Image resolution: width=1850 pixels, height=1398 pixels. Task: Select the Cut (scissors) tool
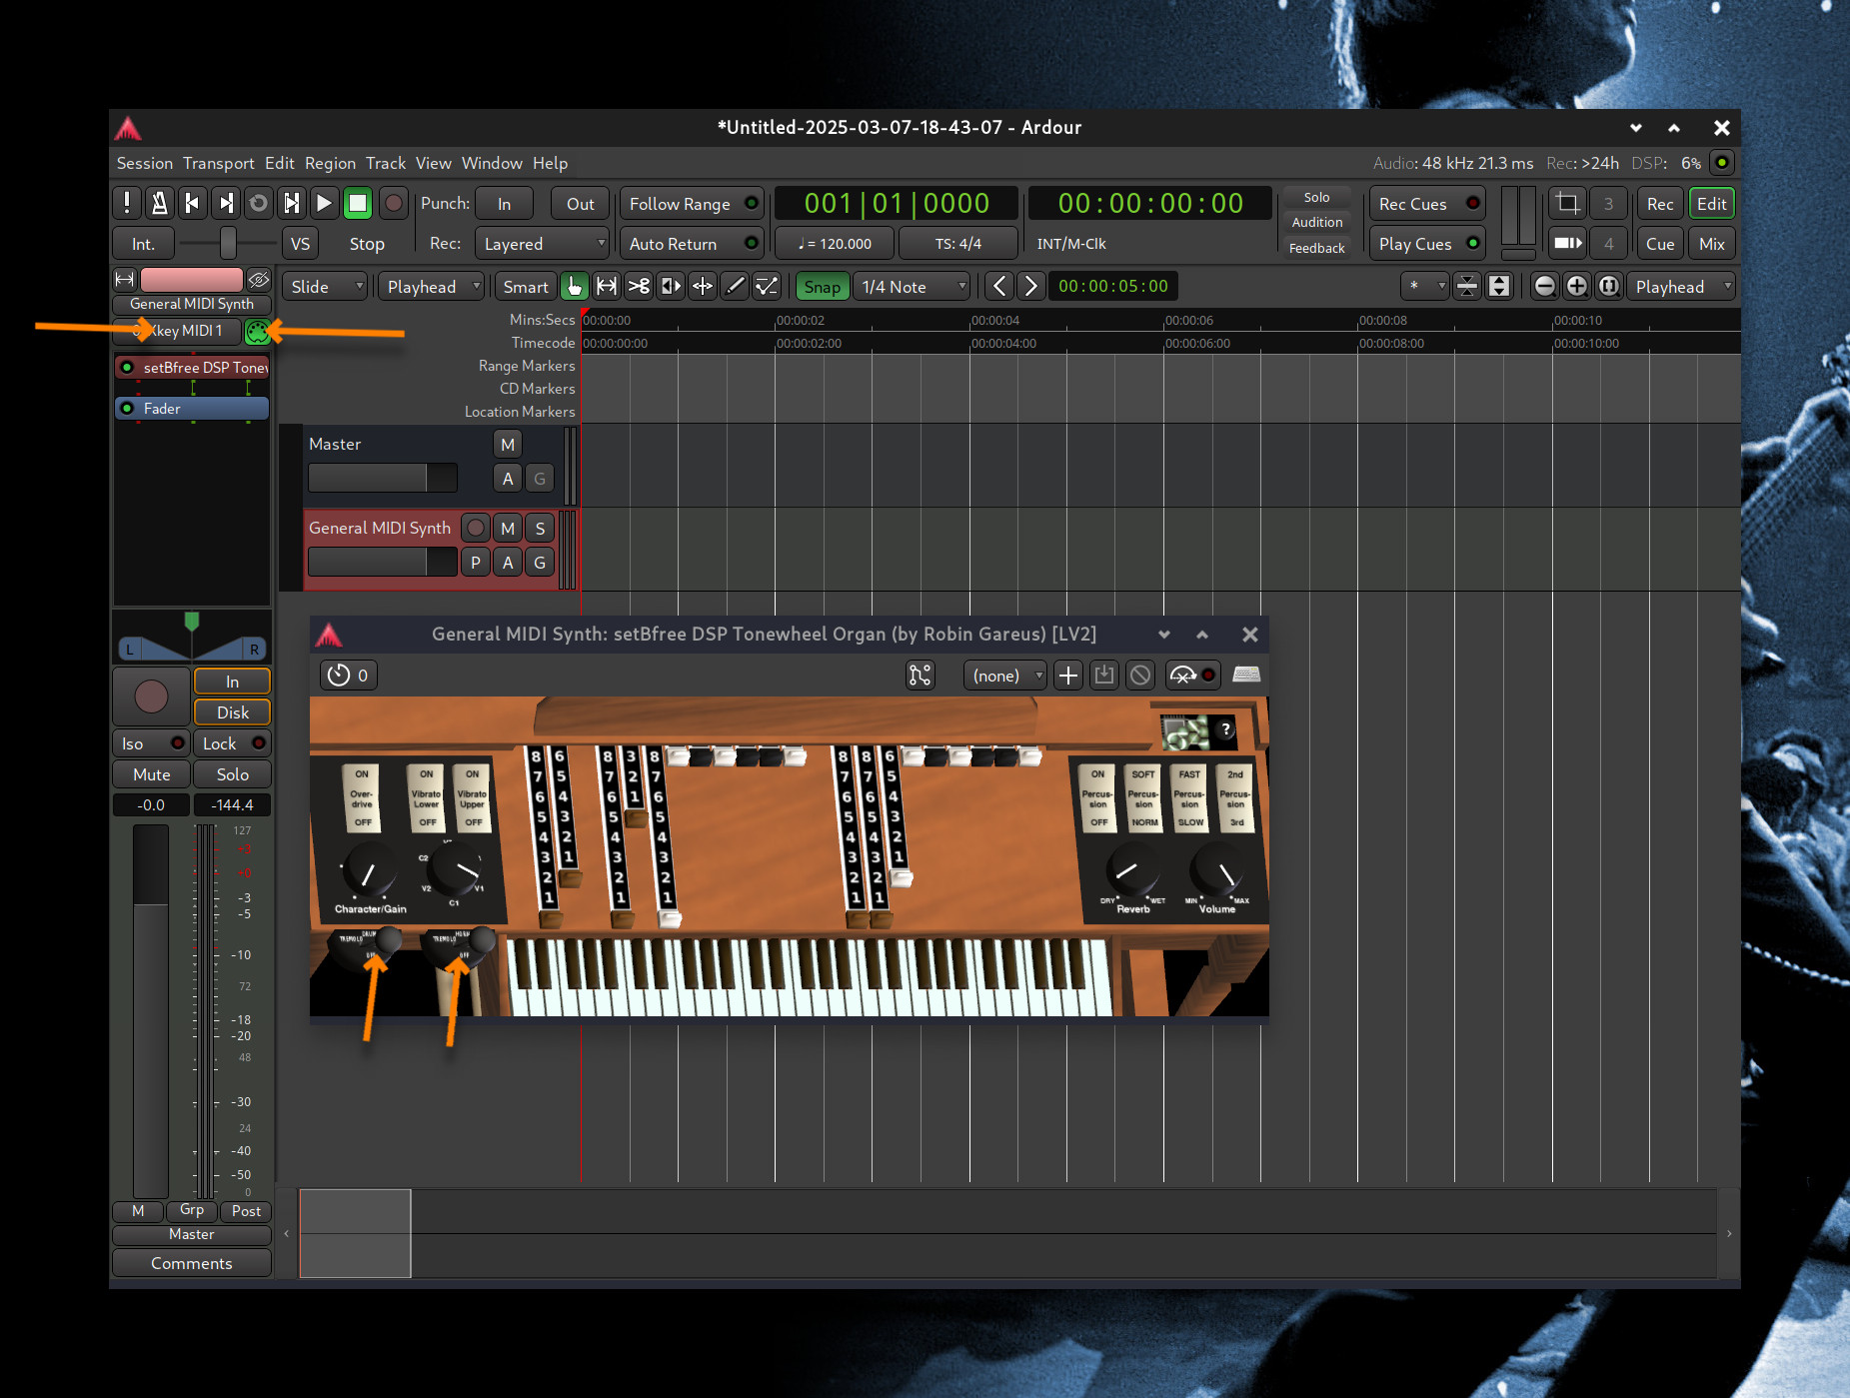[x=638, y=287]
